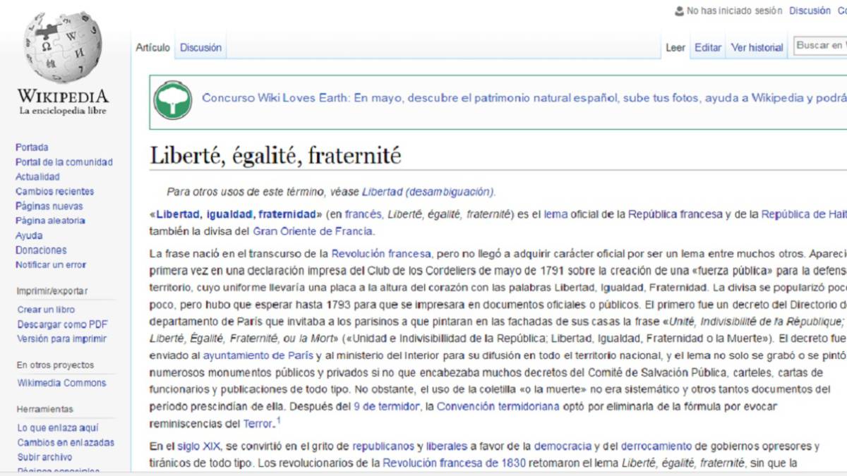Click the user icon beside 'No has iniciado sesión'

pyautogui.click(x=679, y=11)
